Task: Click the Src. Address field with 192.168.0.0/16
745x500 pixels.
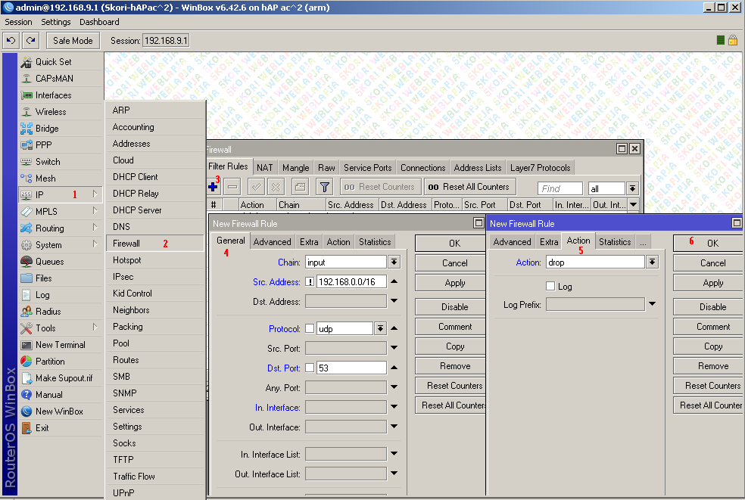Action: tap(351, 282)
